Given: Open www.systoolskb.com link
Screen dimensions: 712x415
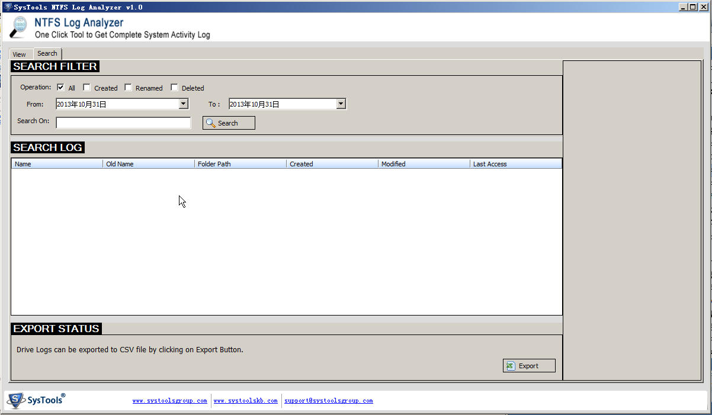Looking at the screenshot, I should coord(245,401).
